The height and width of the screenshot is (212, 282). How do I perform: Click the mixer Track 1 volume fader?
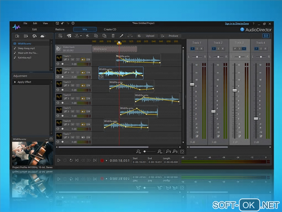click(x=192, y=84)
